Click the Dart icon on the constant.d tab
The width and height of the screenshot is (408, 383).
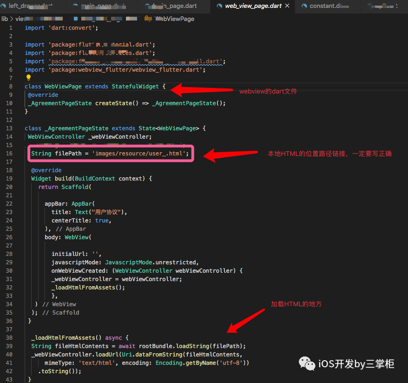point(304,6)
